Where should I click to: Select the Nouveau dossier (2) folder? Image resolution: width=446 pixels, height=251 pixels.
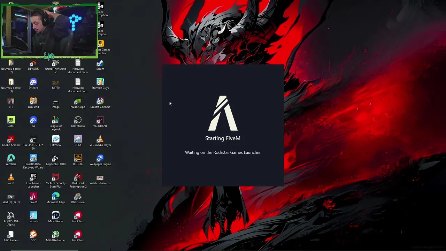point(11,67)
